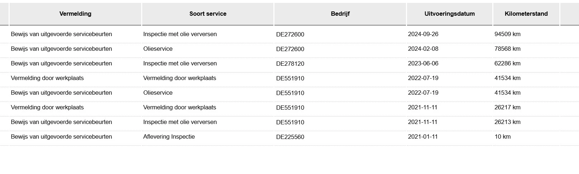Sort by the Vermelding column header

point(75,14)
